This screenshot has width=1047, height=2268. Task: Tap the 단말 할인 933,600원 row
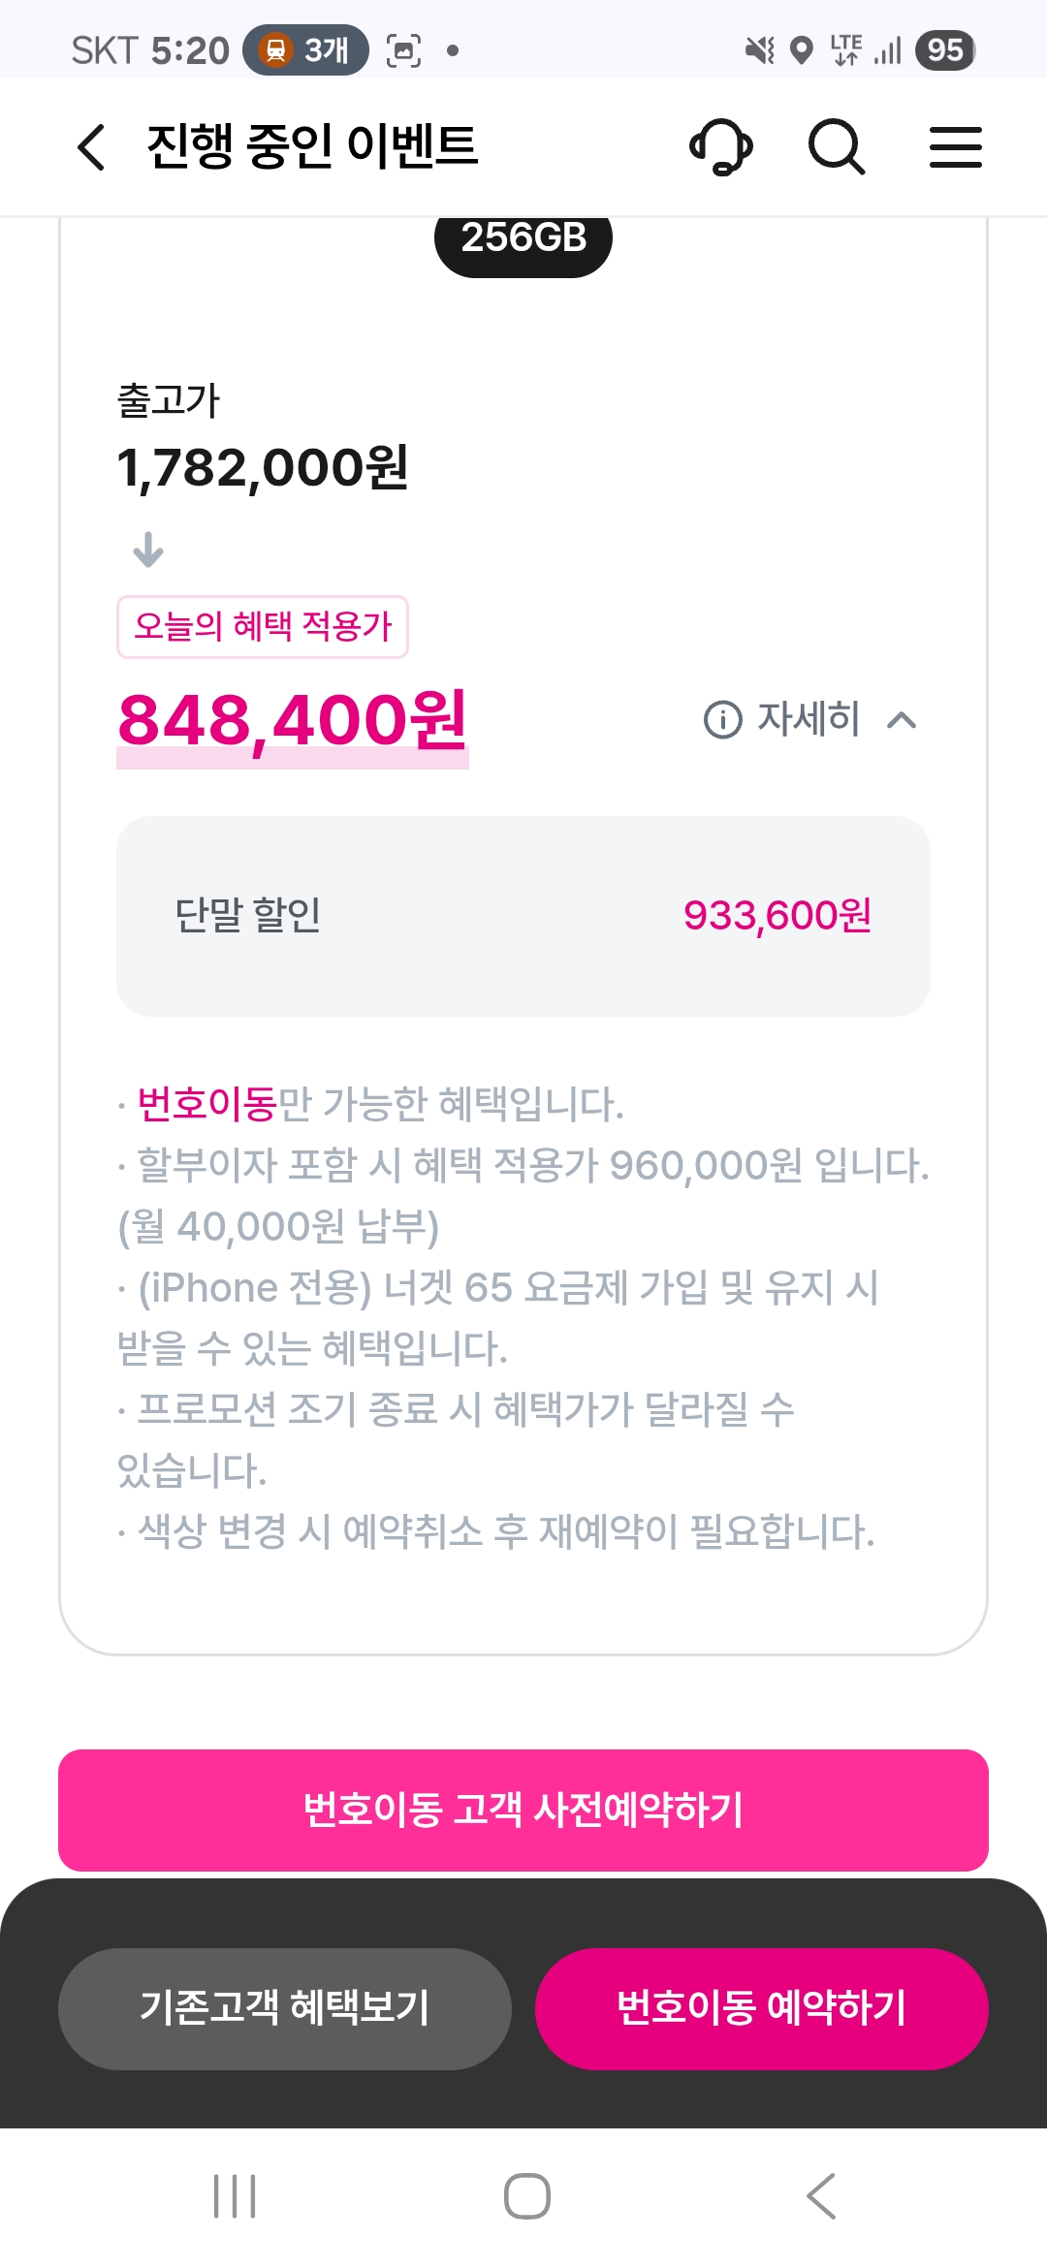click(523, 916)
